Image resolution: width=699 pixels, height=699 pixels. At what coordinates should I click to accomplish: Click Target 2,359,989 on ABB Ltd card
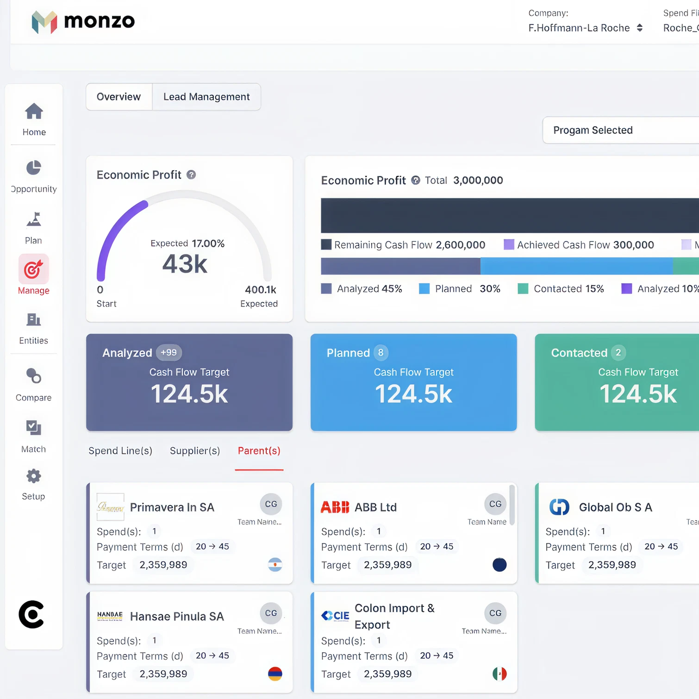387,565
